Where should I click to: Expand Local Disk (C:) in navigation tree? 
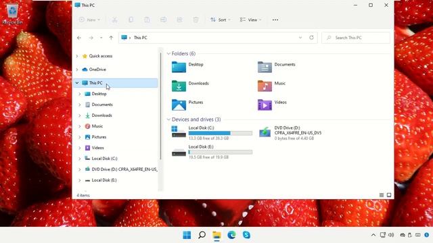point(80,159)
